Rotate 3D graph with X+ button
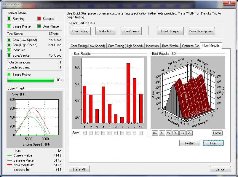This screenshot has height=177, width=238. click(x=155, y=133)
